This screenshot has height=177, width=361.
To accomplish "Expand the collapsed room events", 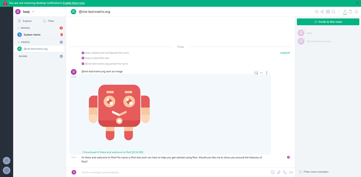I will tap(285, 53).
